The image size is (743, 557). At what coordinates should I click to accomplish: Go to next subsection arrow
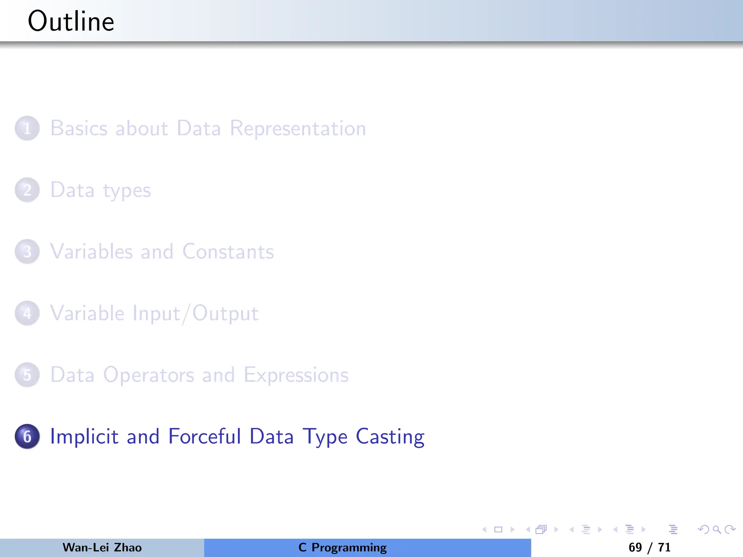click(x=600, y=529)
